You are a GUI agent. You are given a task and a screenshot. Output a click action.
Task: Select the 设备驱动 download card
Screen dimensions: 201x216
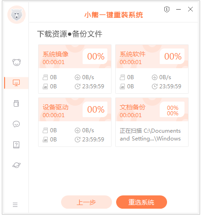(75, 122)
